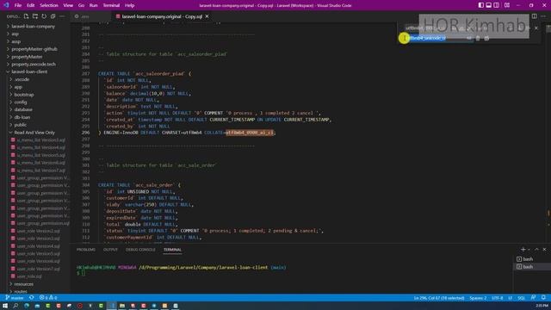Open file user_group_permission.sql
551x310 pixels.
coord(43,224)
